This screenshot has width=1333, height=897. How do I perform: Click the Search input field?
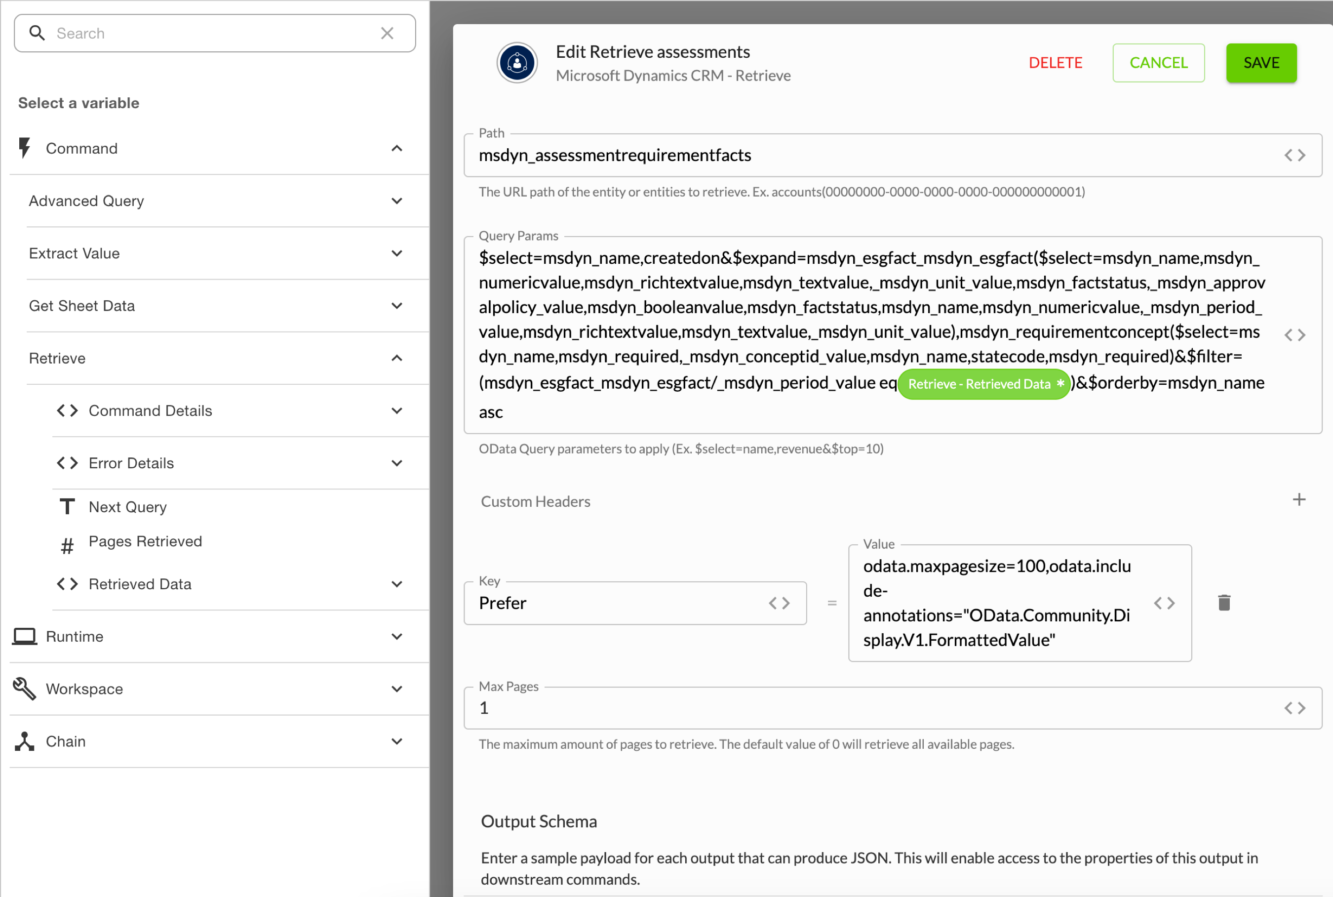tap(215, 33)
